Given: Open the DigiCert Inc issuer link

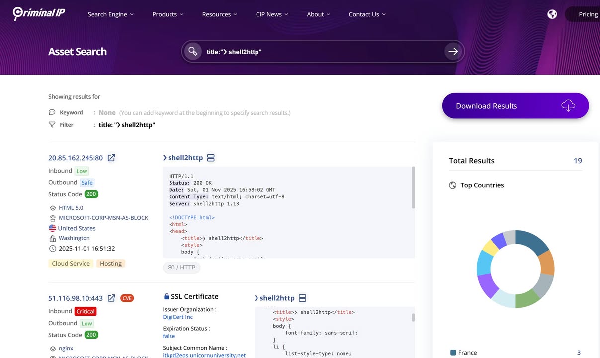Looking at the screenshot, I should 177,317.
